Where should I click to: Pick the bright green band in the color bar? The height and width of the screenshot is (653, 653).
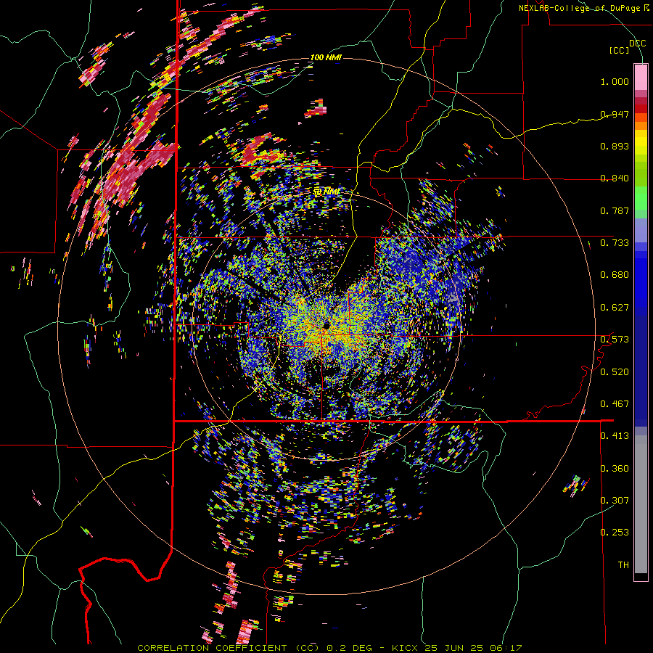[641, 198]
